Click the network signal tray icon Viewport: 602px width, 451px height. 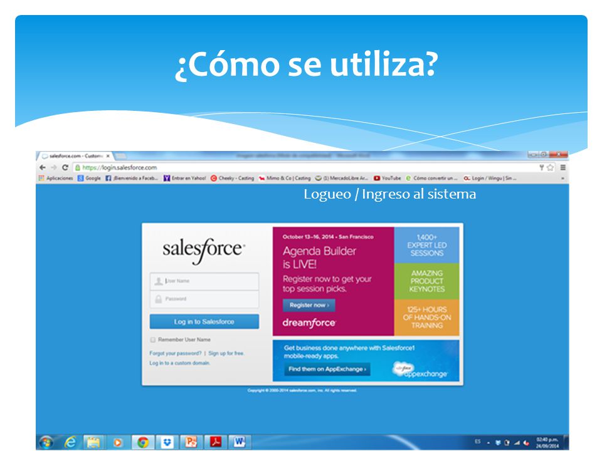(x=517, y=443)
